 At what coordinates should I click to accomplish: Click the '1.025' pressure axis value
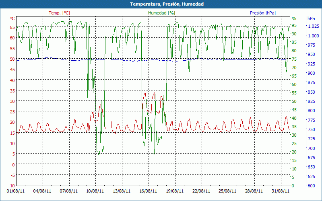pyautogui.click(x=314, y=26)
